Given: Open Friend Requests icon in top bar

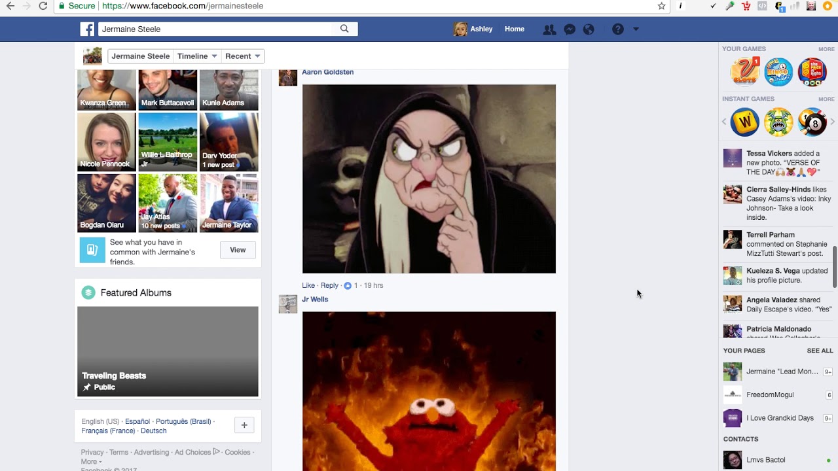Looking at the screenshot, I should coord(549,29).
